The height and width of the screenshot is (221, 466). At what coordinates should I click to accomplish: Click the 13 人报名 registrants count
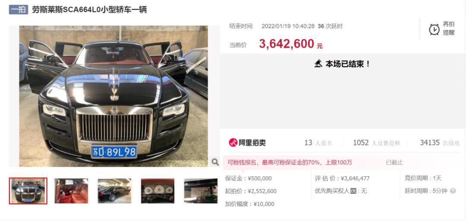[318, 143]
